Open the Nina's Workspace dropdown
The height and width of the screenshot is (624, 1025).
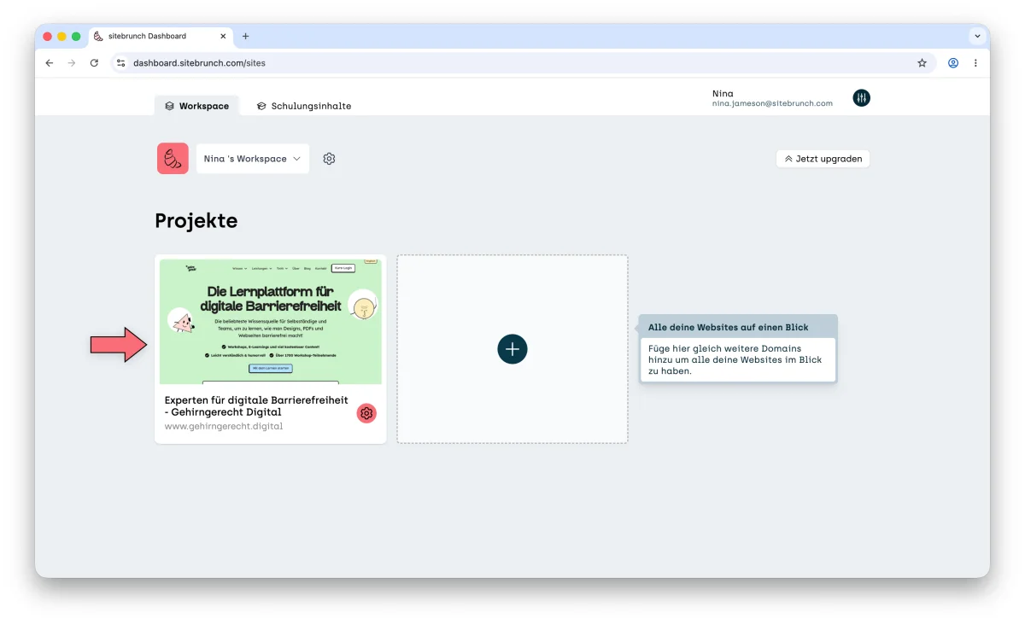click(x=253, y=159)
